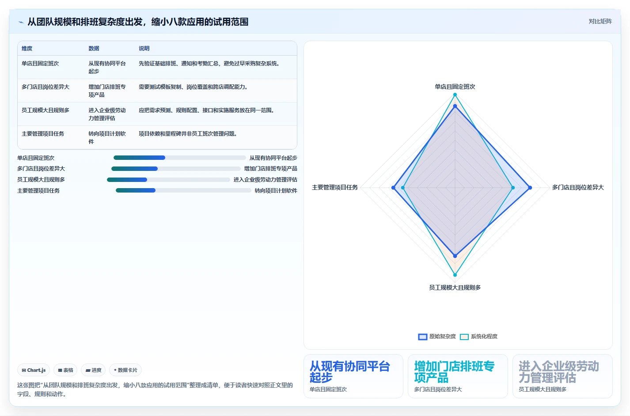Viewport: 630px width, 416px height.
Task: Click the 单店且固定班次 progress bar
Action: [180, 158]
